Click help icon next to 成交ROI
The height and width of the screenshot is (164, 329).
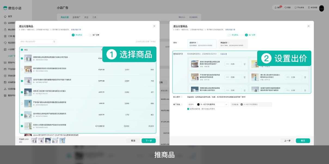[x=197, y=43]
